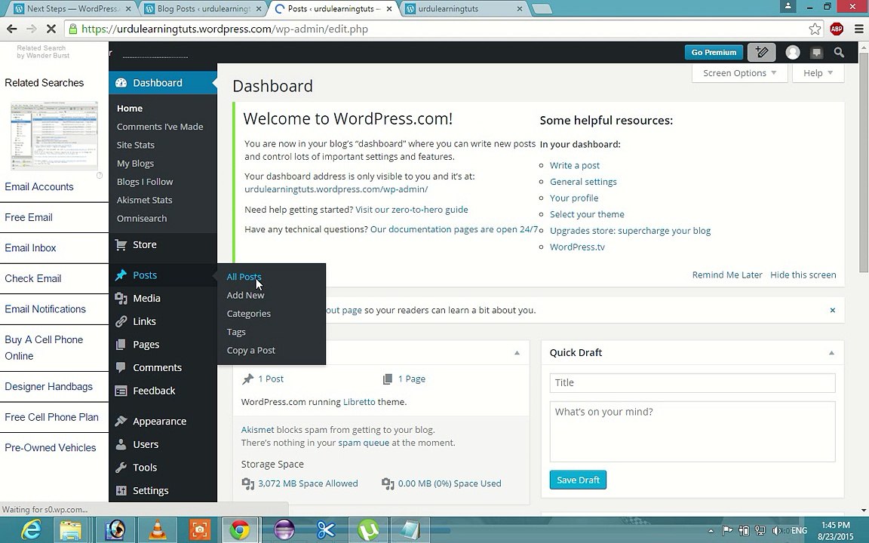The height and width of the screenshot is (543, 869).
Task: Click the browser address bar URL
Action: (225, 29)
